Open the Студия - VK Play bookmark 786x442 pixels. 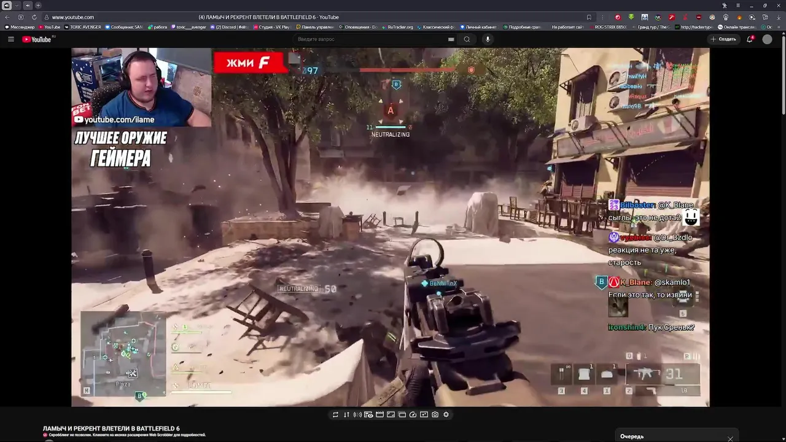pos(272,27)
